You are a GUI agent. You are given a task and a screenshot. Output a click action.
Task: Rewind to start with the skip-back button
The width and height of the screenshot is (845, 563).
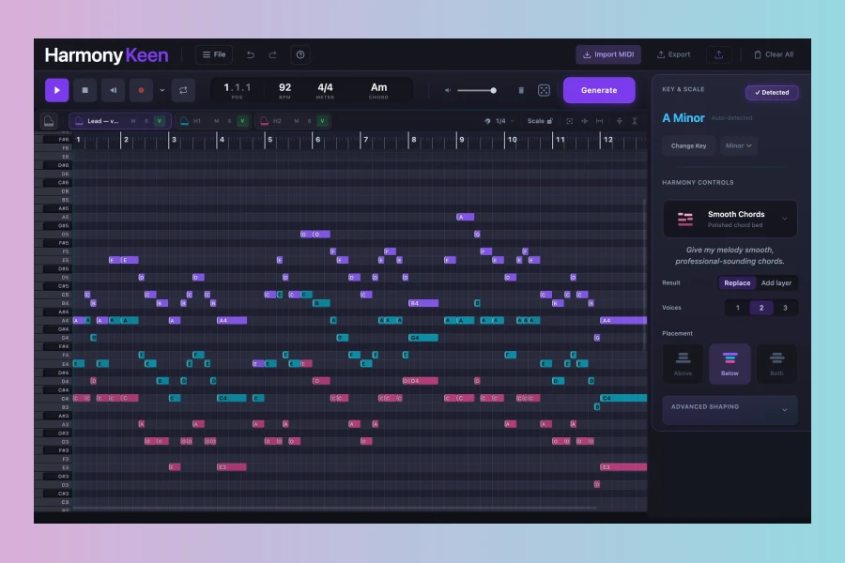pyautogui.click(x=114, y=90)
